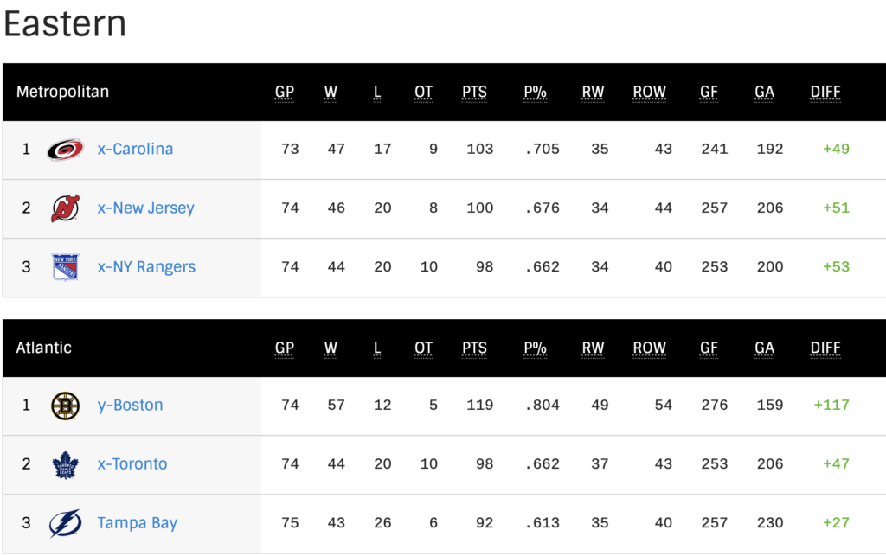Click the DIFF header in Metropolitan table

point(825,93)
